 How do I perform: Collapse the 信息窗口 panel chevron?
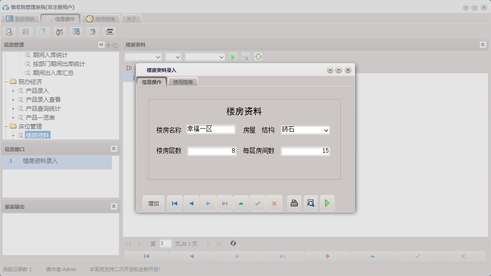click(114, 148)
